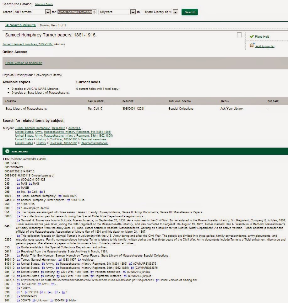The height and width of the screenshot is (303, 288).
Task: Click Civil War, 1861-1865 in Personal narratives row
Action: 63,139
